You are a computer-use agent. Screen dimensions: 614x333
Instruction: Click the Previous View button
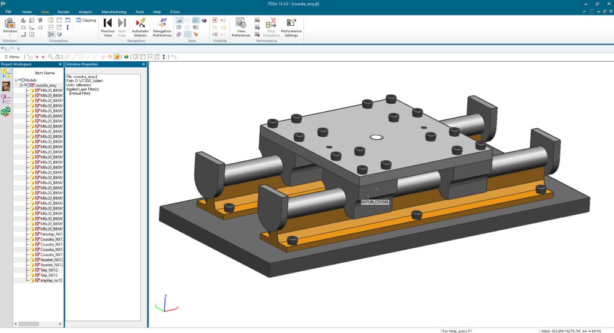tap(107, 28)
